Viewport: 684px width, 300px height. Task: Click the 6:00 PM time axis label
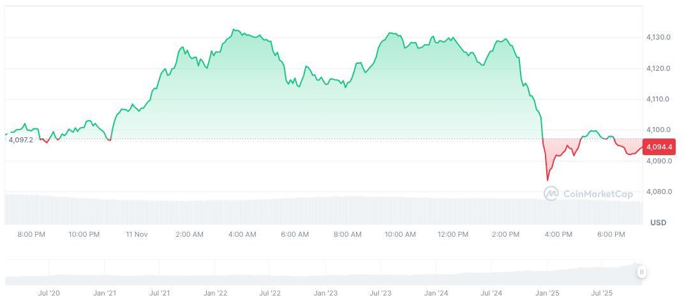(x=611, y=234)
